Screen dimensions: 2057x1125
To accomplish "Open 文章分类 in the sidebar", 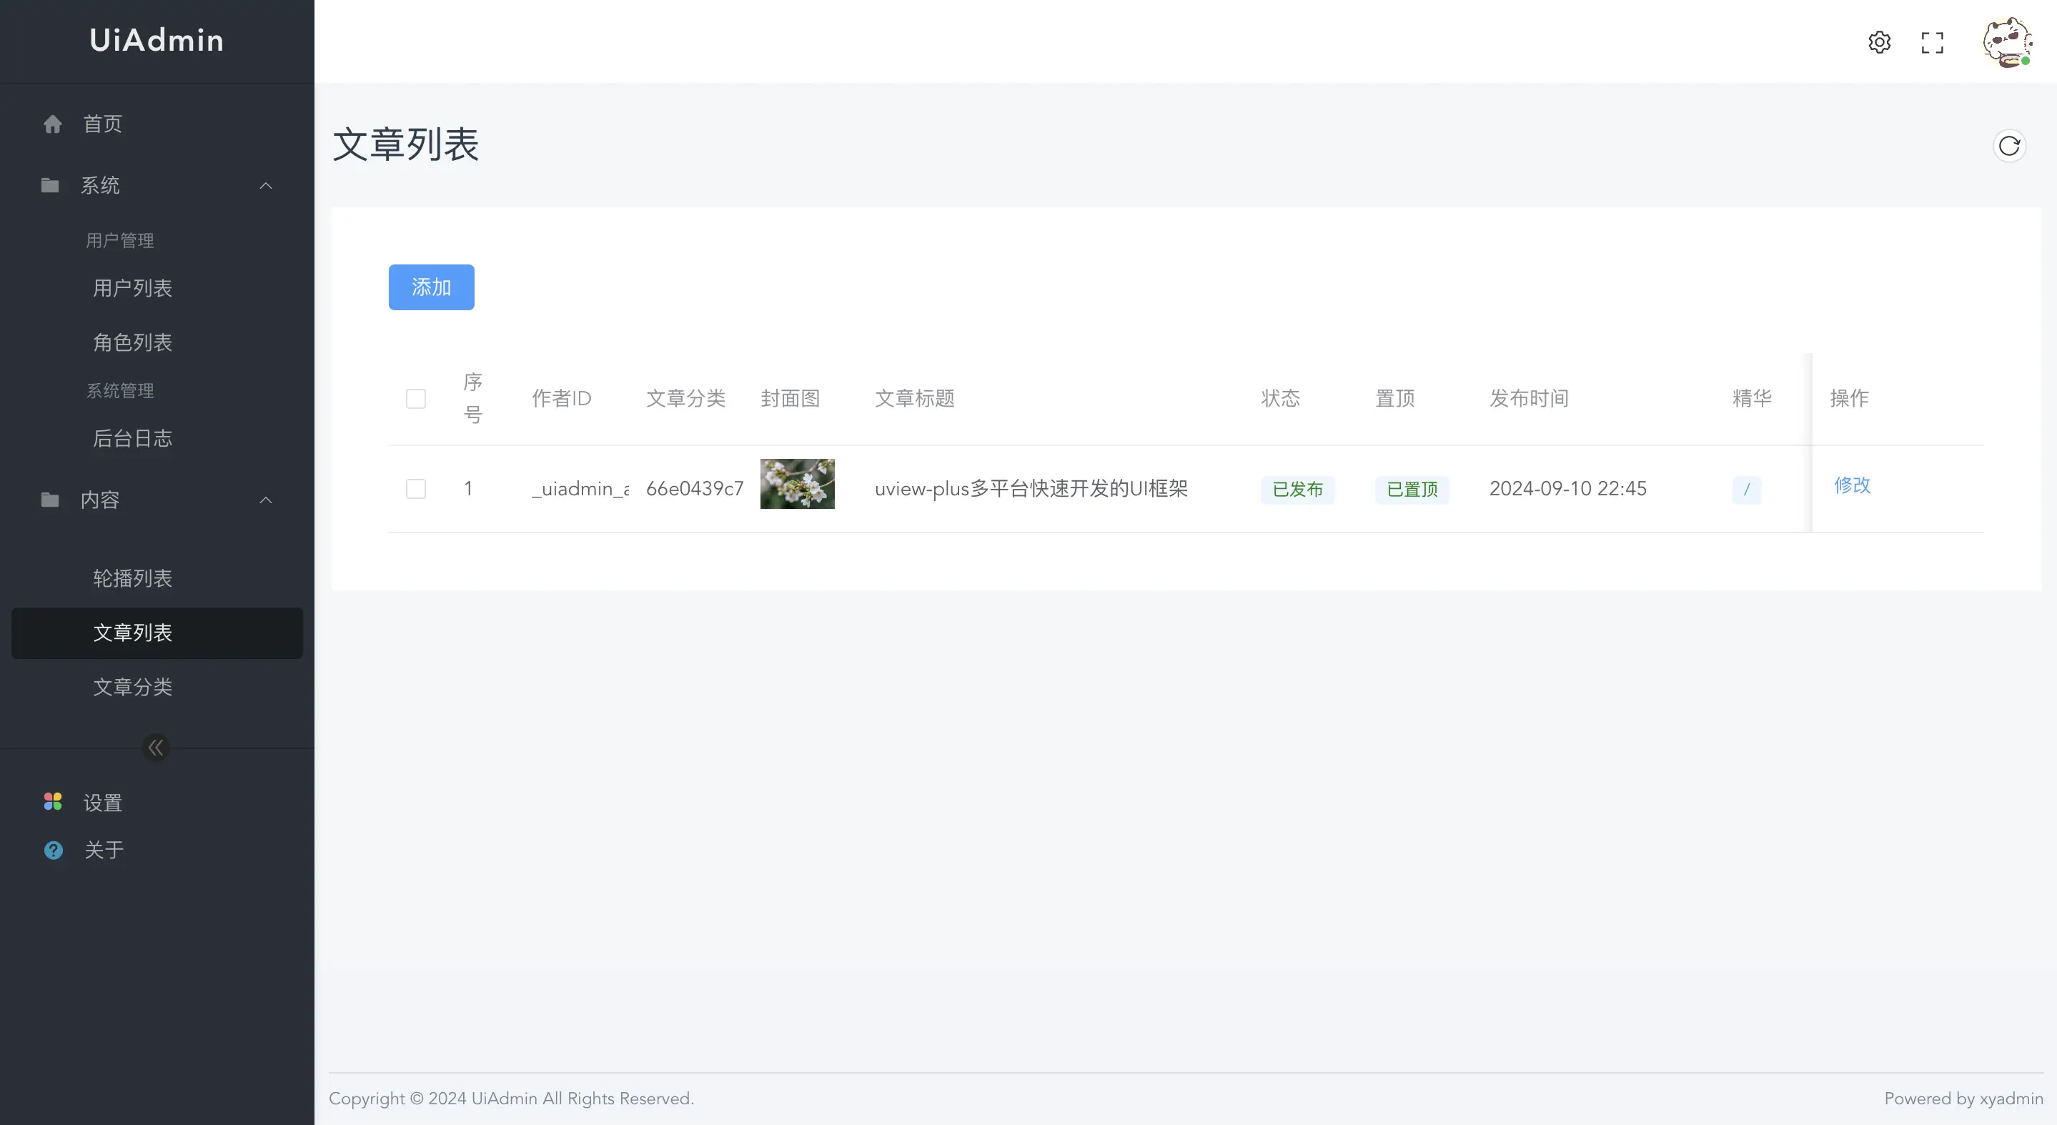I will click(132, 687).
